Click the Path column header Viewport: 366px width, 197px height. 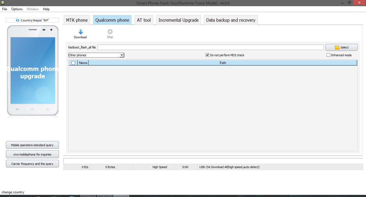point(223,62)
